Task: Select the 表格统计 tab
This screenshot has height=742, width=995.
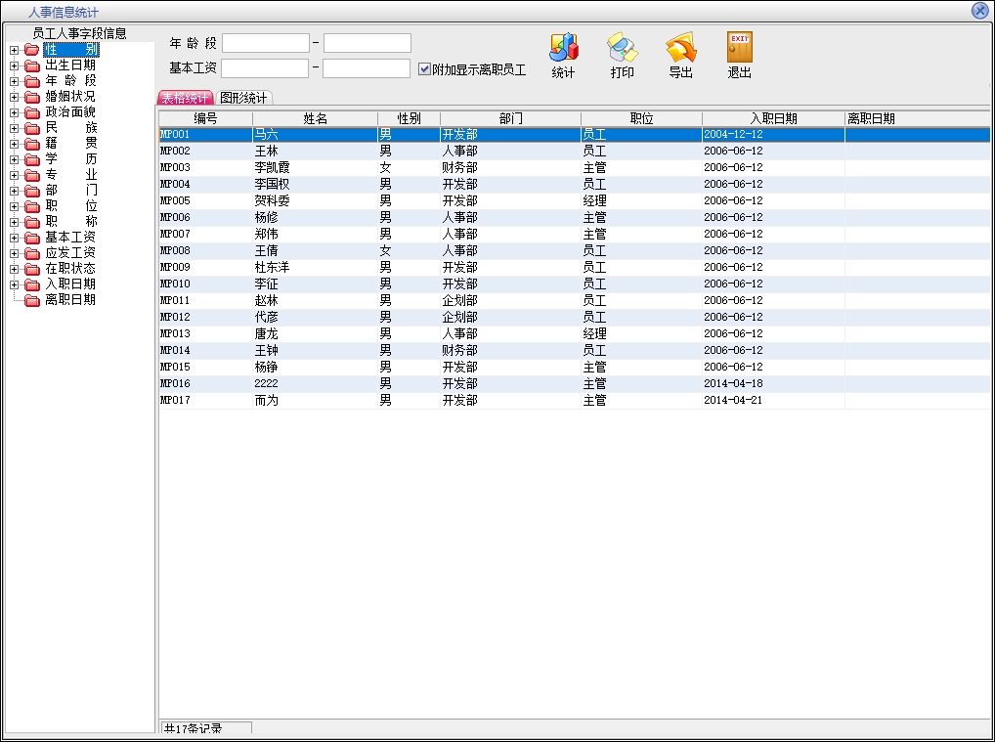Action: point(185,98)
